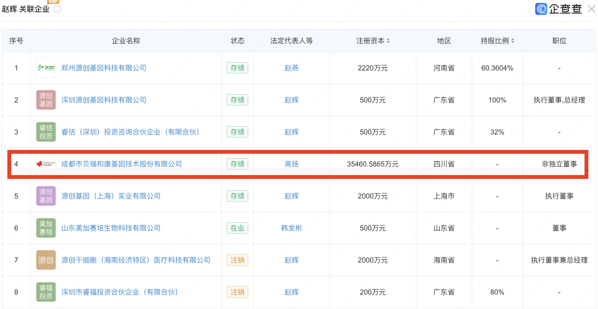Click the 在业 status tag of 山东美加赛培
This screenshot has height=309, width=598.
tap(237, 228)
